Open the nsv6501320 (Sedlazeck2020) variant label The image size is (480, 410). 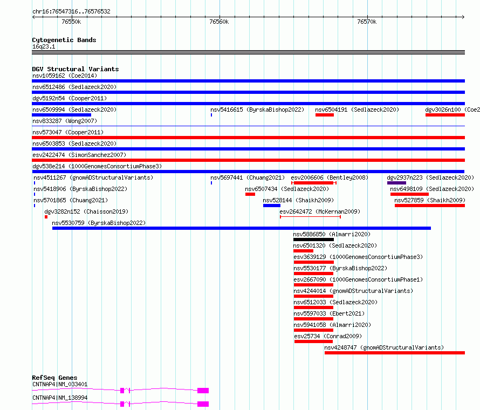pos(335,245)
